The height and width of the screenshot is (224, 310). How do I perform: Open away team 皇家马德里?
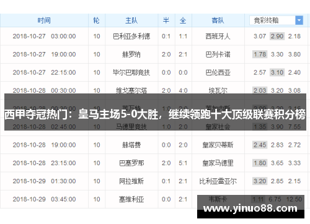point(218,163)
